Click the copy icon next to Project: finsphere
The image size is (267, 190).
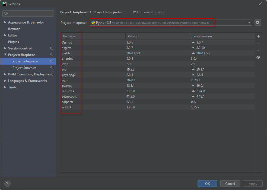tap(52, 55)
